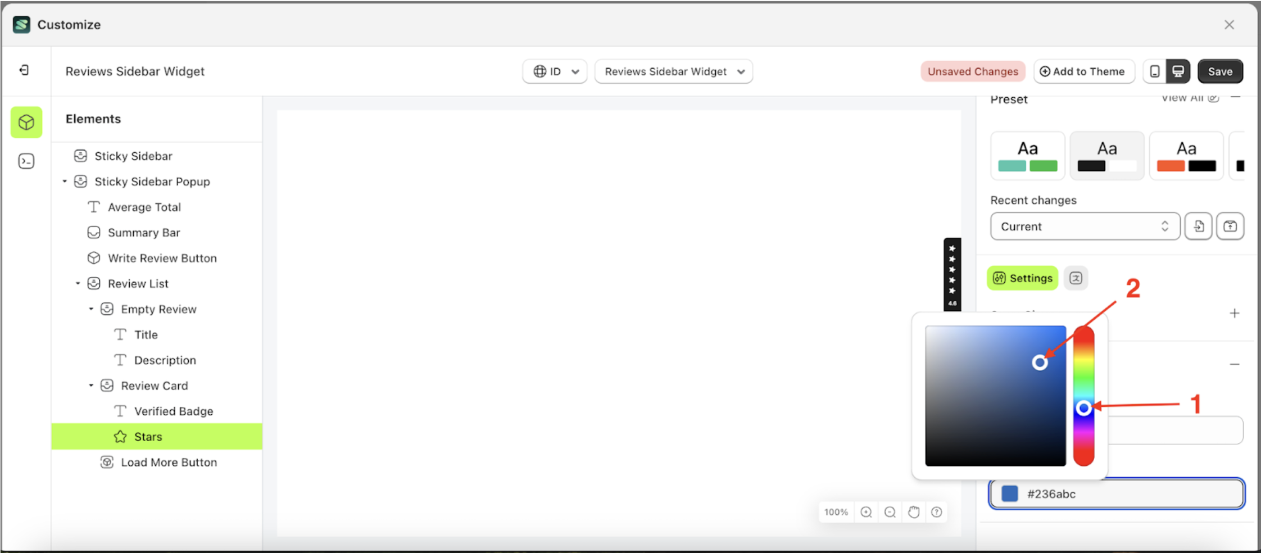Activate the zoom in control on the canvas
1261x553 pixels.
pos(865,512)
